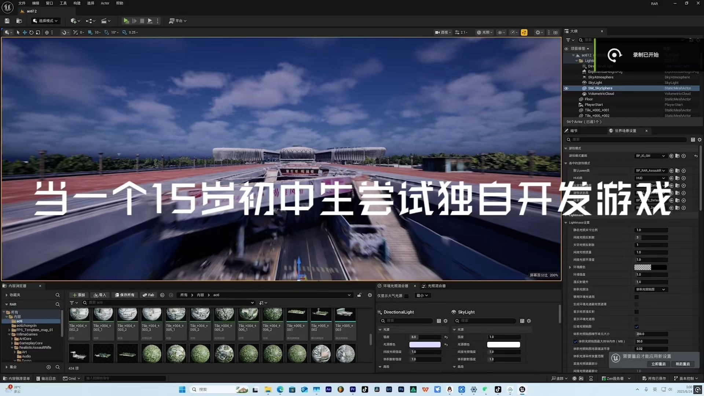
Task: Toggle 仅显示大气光源 checkbox
Action: pos(406,296)
